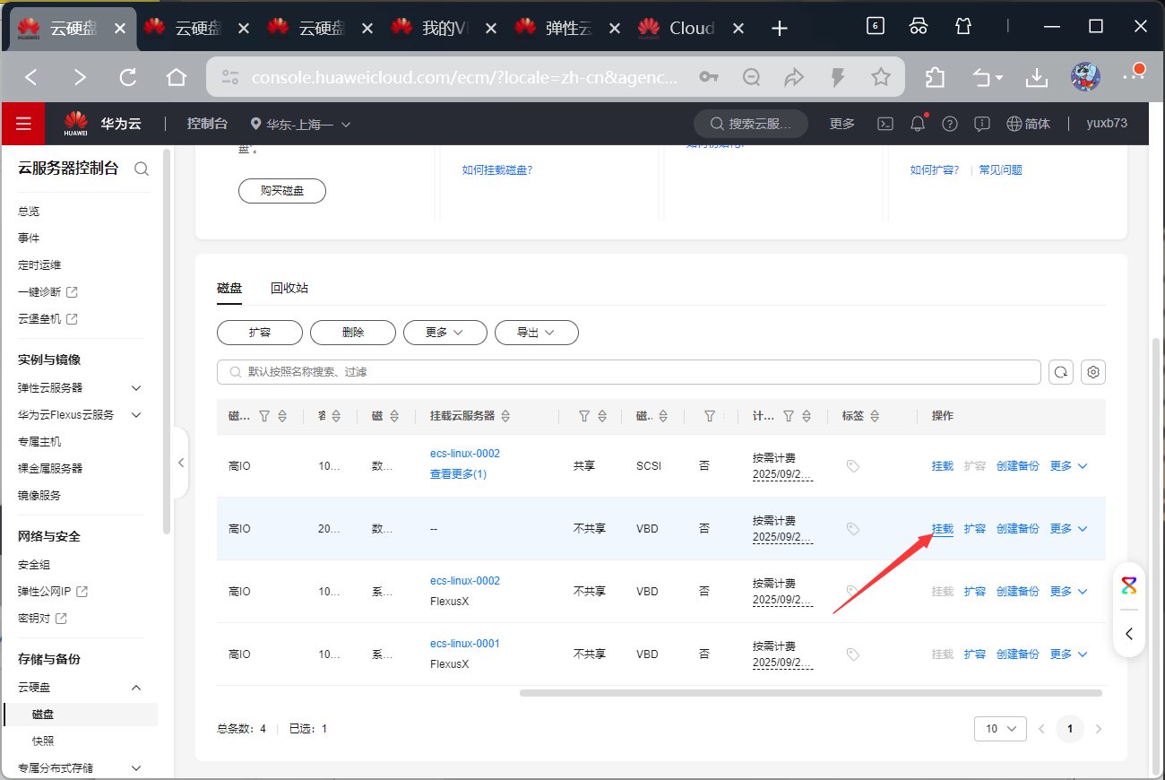Image resolution: width=1165 pixels, height=780 pixels.
Task: Open 总览 in the sidebar
Action: (29, 212)
